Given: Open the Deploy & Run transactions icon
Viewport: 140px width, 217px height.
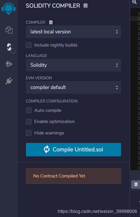Looking at the screenshot, I should tap(9, 64).
